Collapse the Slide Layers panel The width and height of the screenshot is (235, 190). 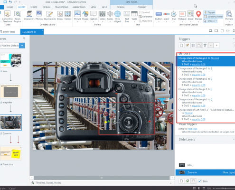[234, 140]
